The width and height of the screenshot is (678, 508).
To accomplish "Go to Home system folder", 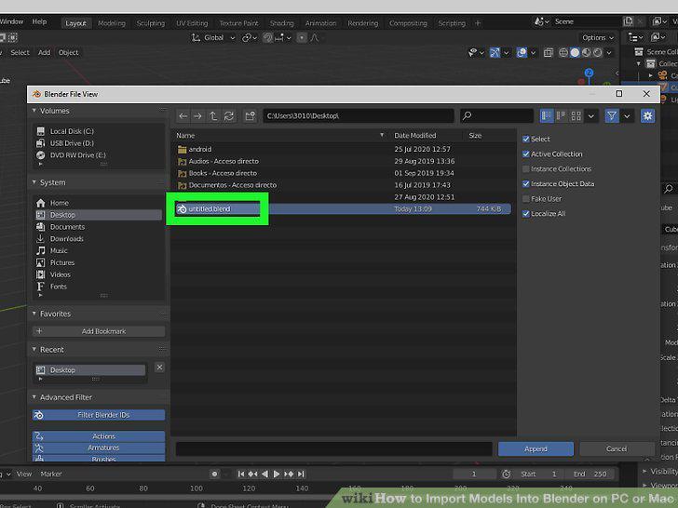I will click(98, 203).
